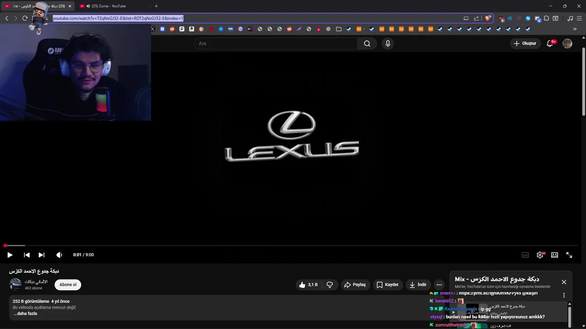Go to the previous video in playlist
This screenshot has height=329, width=586.
pyautogui.click(x=27, y=255)
